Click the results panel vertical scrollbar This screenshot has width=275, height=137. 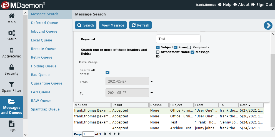(272, 81)
